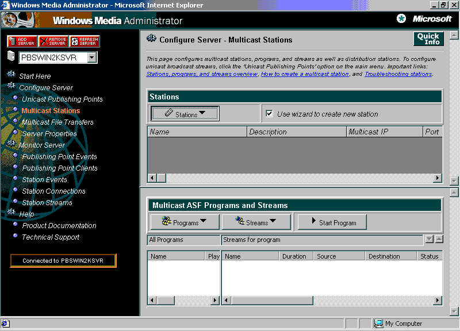Open the Monitor Server section
The image size is (460, 331).
[42, 145]
